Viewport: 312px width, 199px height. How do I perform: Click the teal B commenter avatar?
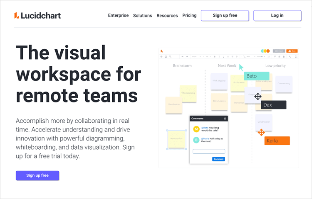[x=196, y=140]
